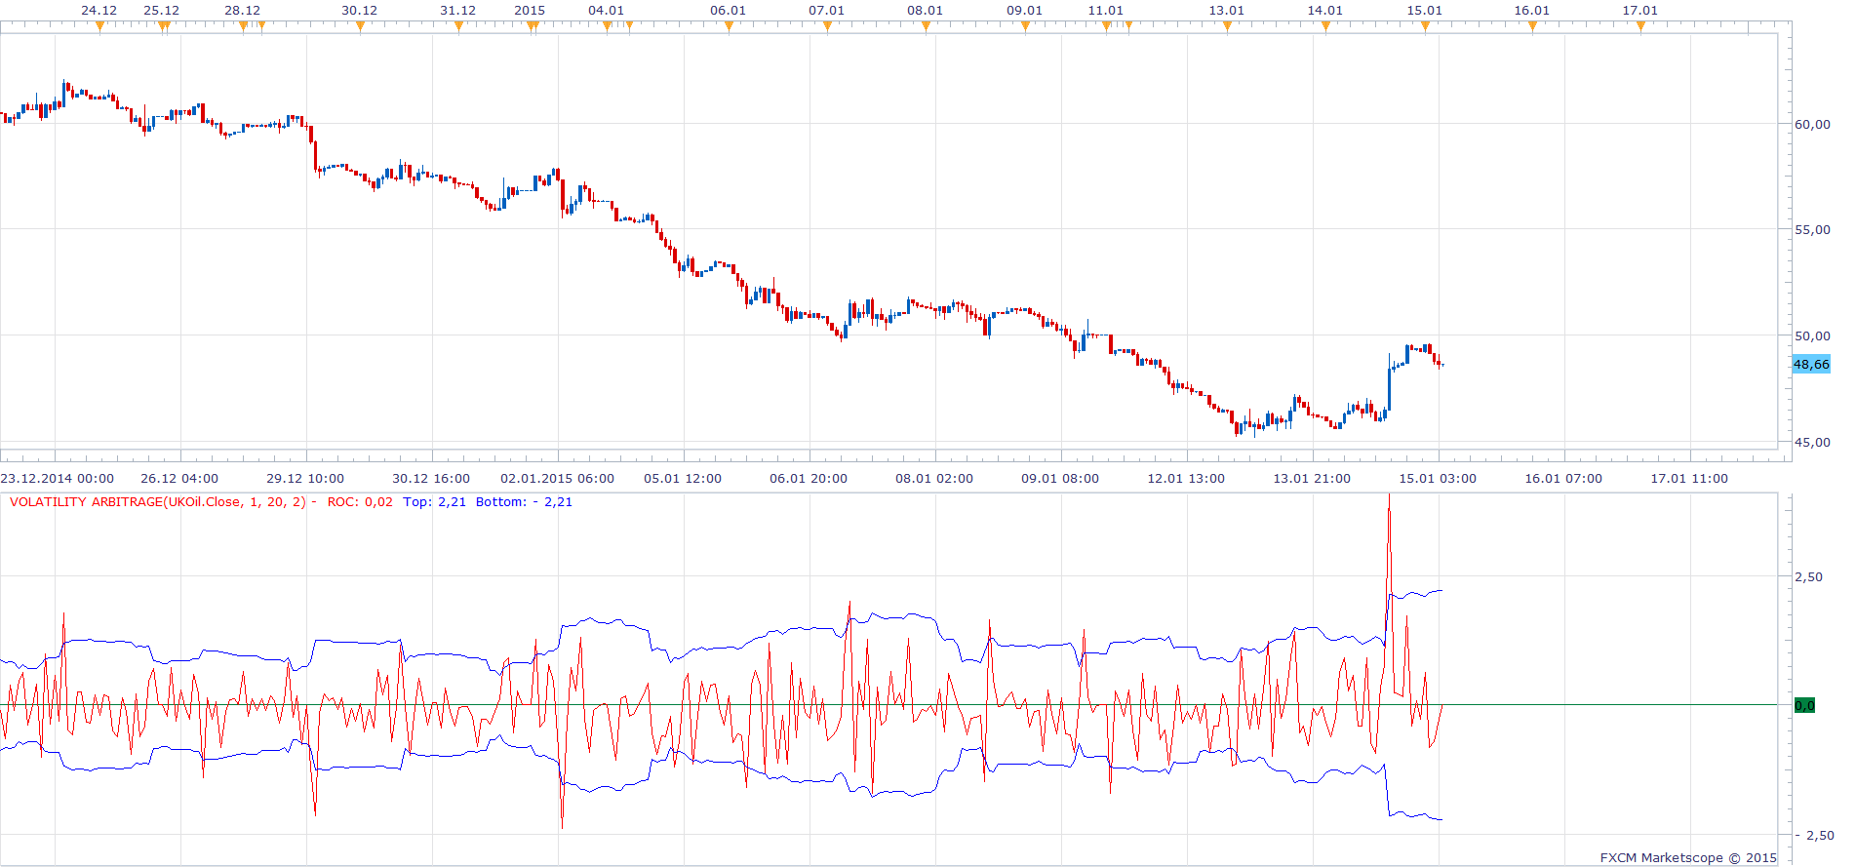Click the 15.01 03:00 time label
Viewport: 1856px width, 867px height.
[1438, 478]
